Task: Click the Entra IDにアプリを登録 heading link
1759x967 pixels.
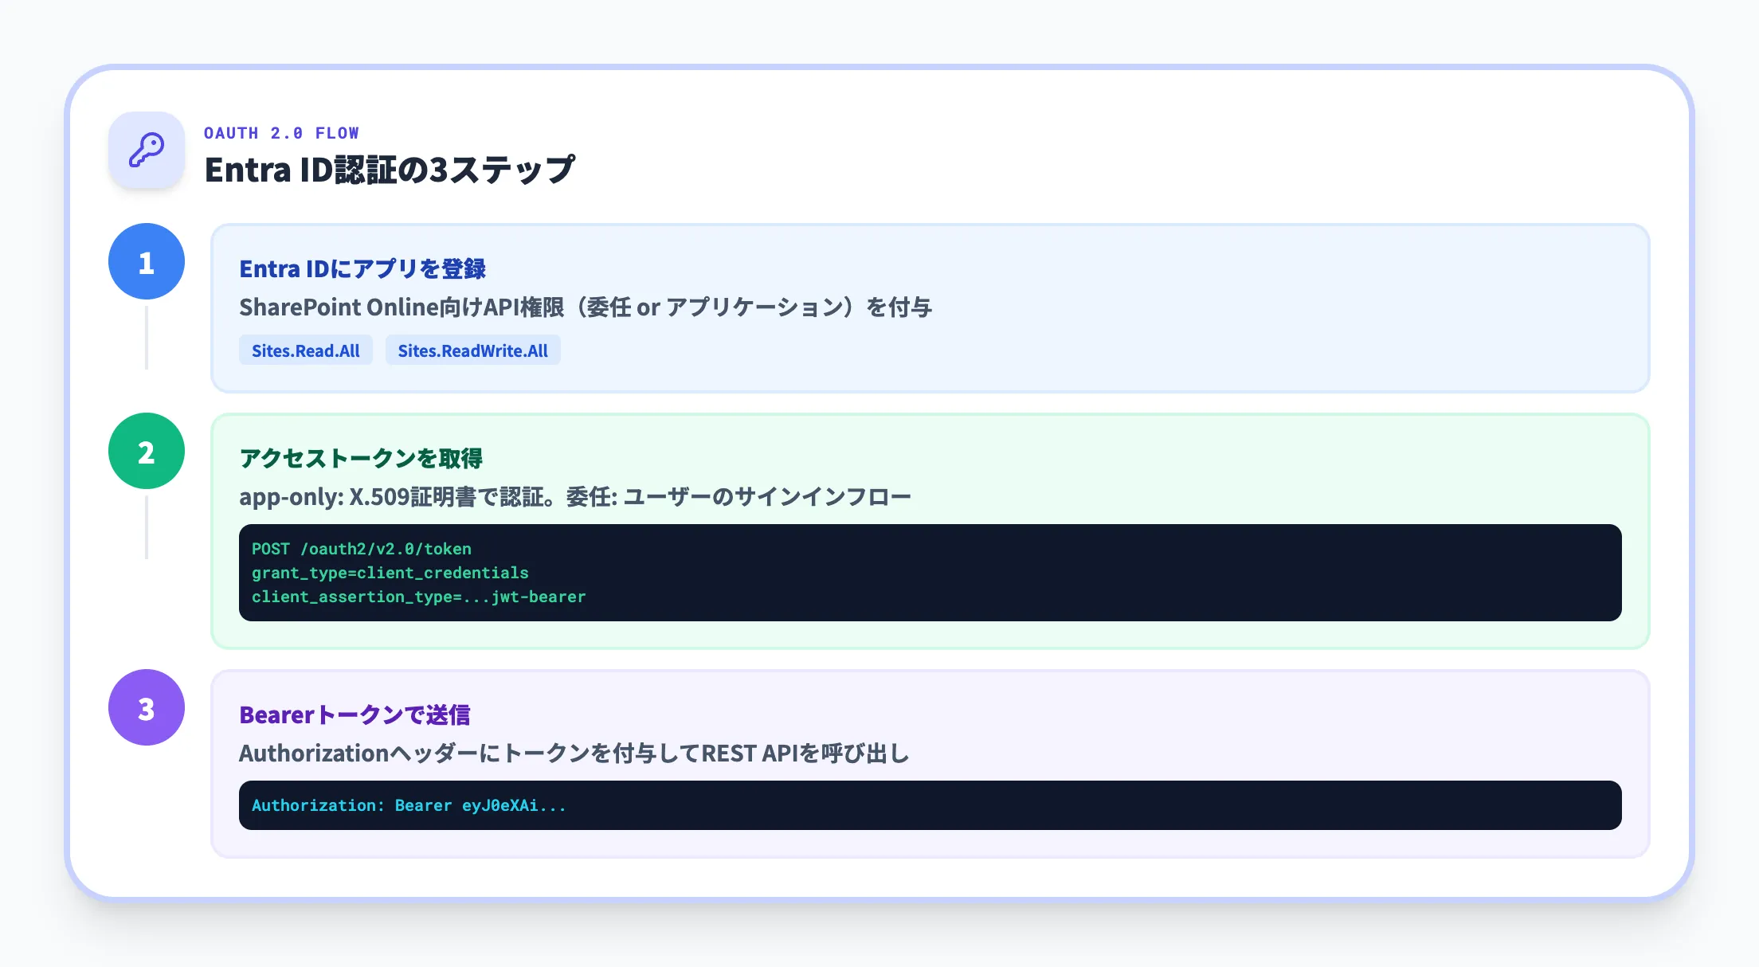Action: [364, 268]
